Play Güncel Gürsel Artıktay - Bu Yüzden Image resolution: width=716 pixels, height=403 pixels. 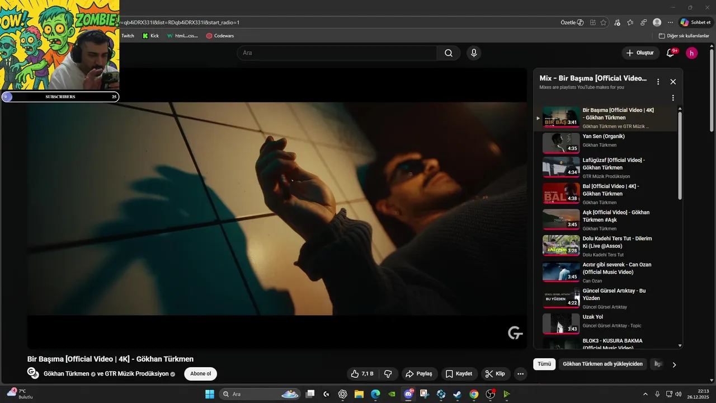607,298
